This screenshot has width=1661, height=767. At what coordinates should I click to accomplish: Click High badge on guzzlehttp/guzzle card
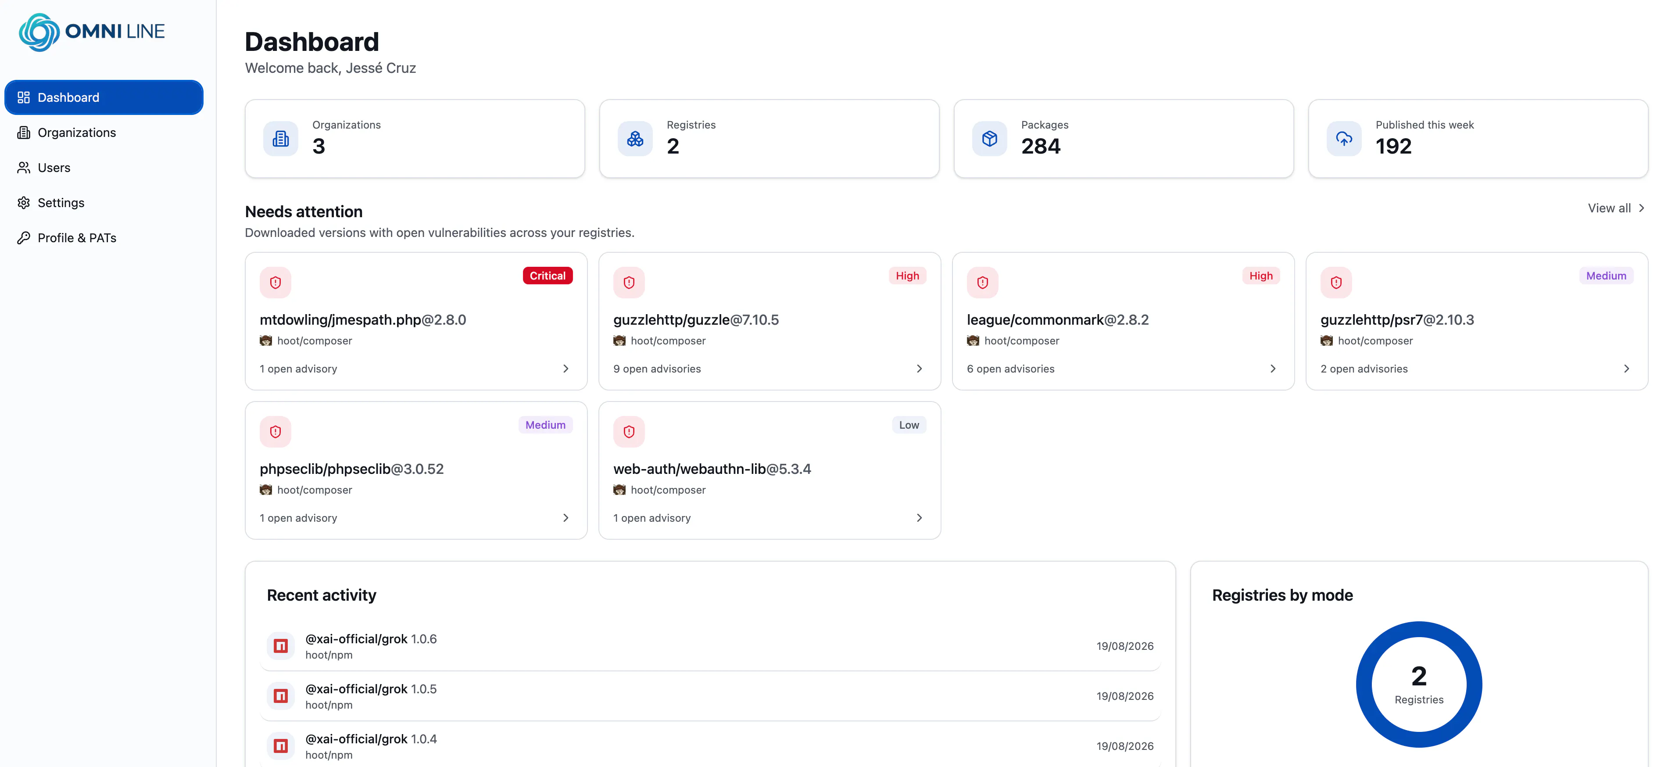907,276
